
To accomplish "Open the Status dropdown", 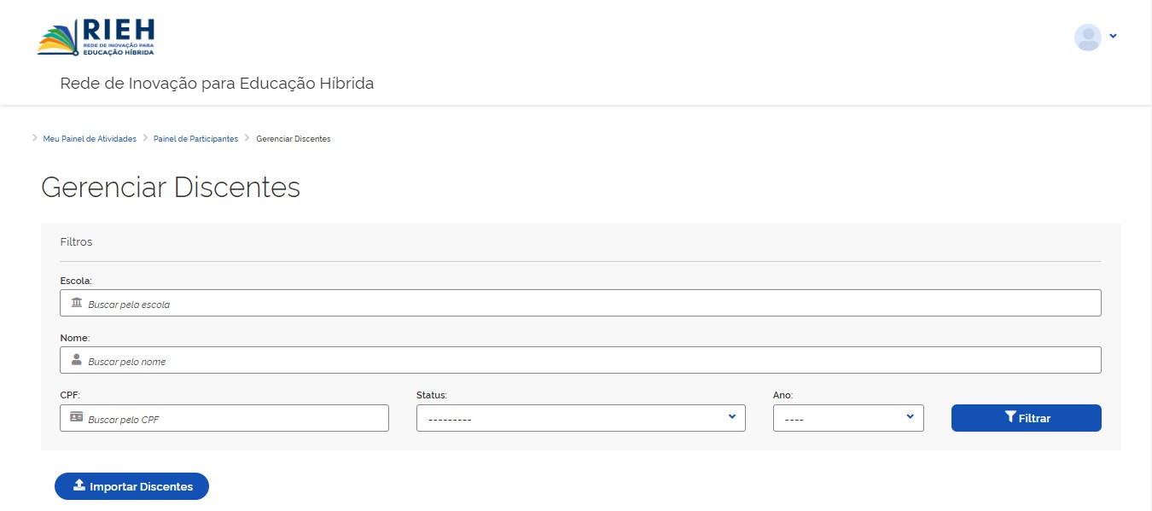I will tap(580, 418).
